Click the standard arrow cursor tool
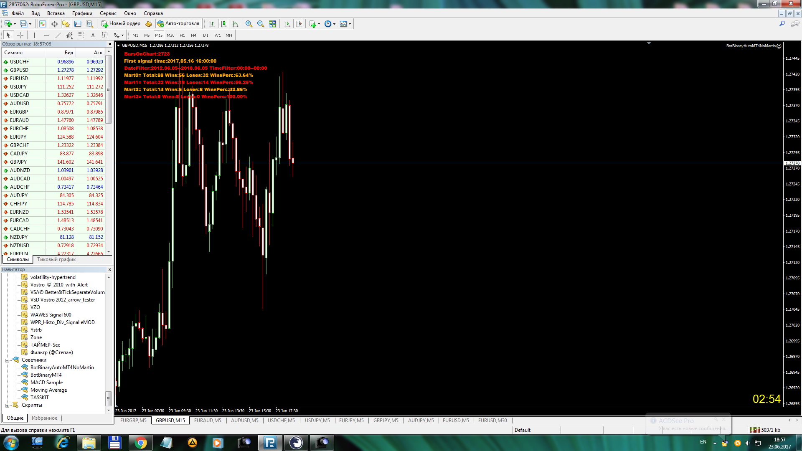Viewport: 802px width, 451px height. (x=8, y=35)
